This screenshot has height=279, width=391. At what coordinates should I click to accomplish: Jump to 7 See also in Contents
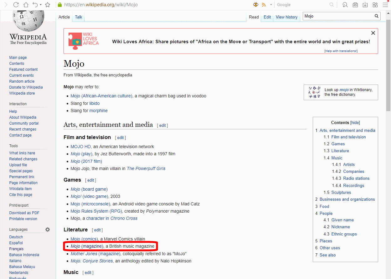tap(326, 255)
